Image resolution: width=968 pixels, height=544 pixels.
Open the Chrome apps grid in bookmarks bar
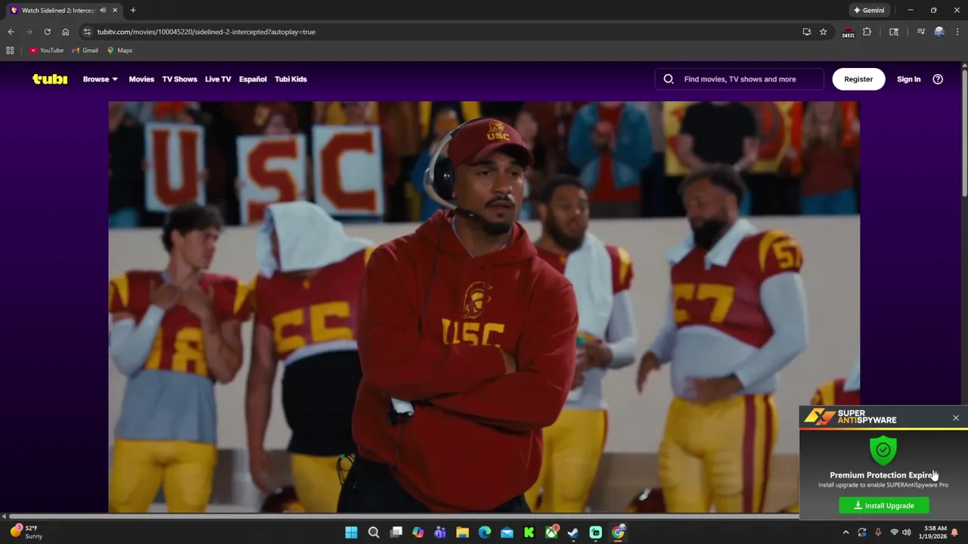click(10, 51)
